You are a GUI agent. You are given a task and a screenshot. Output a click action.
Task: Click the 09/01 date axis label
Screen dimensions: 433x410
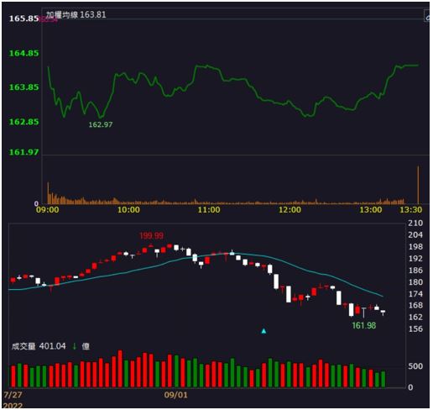tap(175, 395)
